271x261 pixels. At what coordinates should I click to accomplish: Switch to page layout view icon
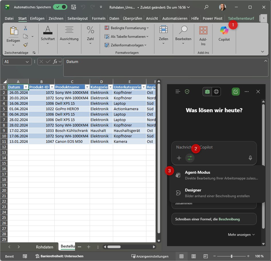(x=194, y=256)
